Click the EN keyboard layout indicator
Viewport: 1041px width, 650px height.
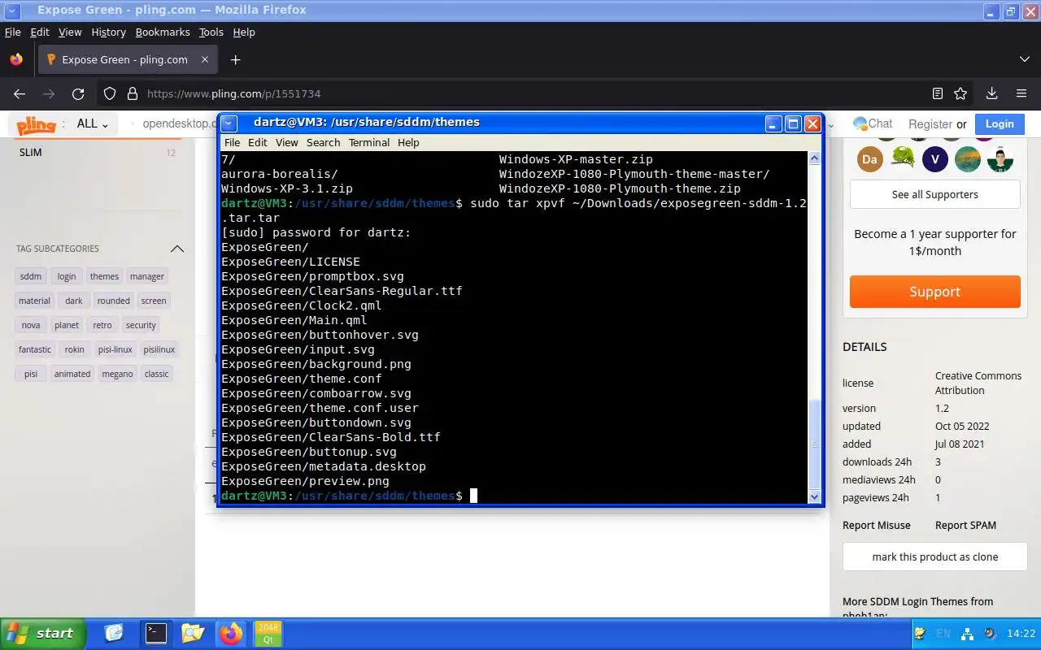click(x=943, y=634)
